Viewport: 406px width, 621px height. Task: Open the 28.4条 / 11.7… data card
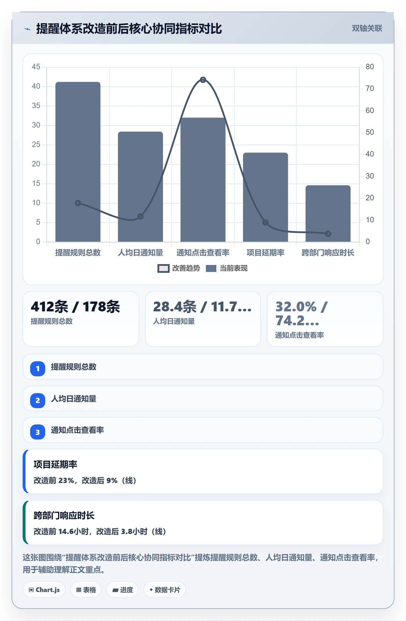(203, 319)
